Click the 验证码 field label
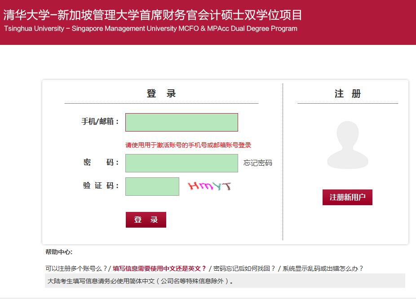 click(101, 186)
